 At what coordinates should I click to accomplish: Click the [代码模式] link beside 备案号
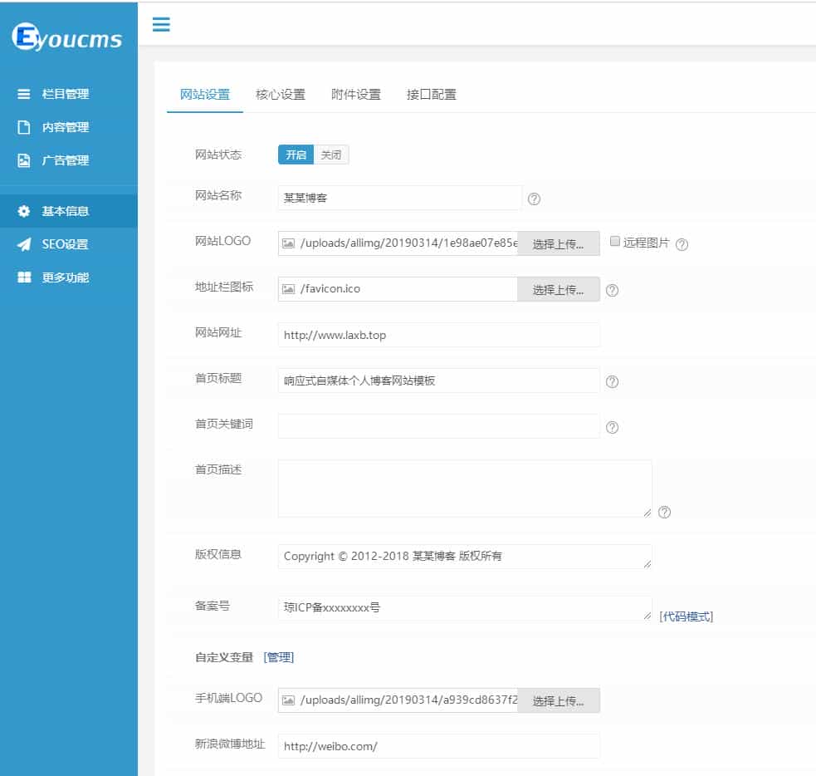686,616
